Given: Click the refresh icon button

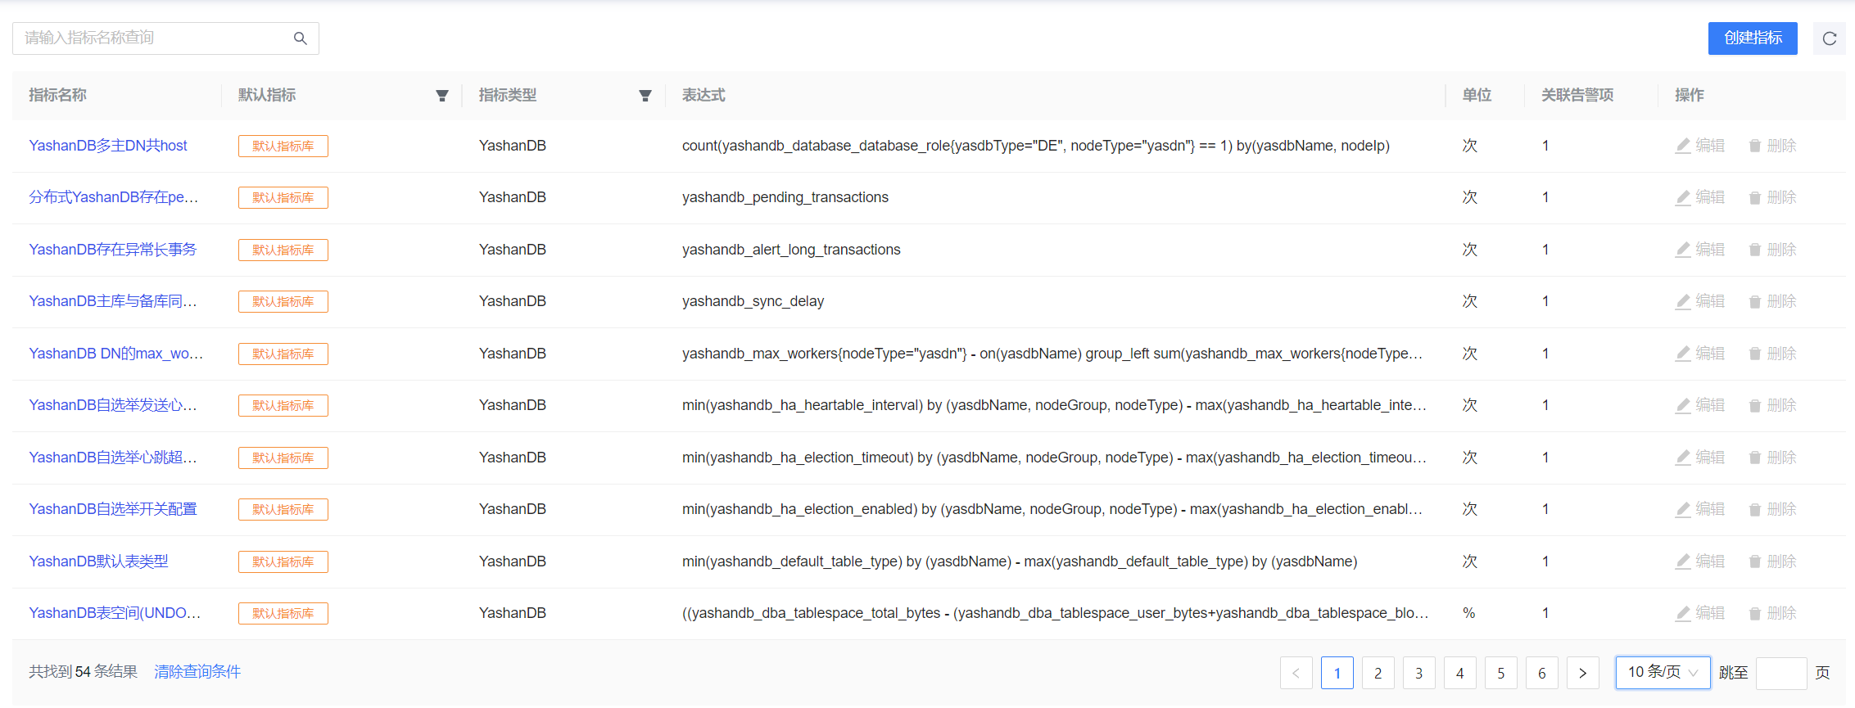Looking at the screenshot, I should [x=1830, y=38].
